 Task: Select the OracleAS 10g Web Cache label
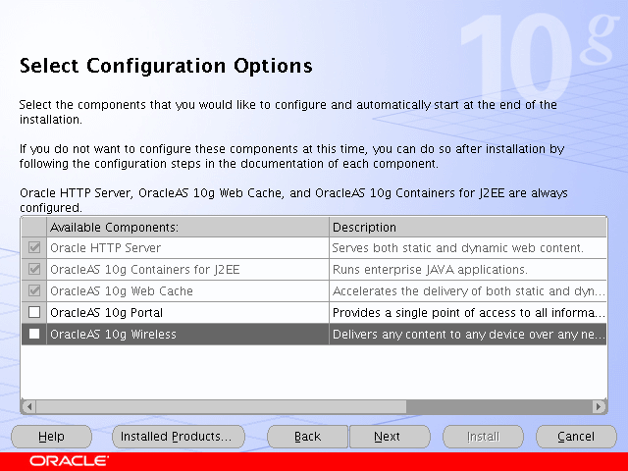coord(122,291)
